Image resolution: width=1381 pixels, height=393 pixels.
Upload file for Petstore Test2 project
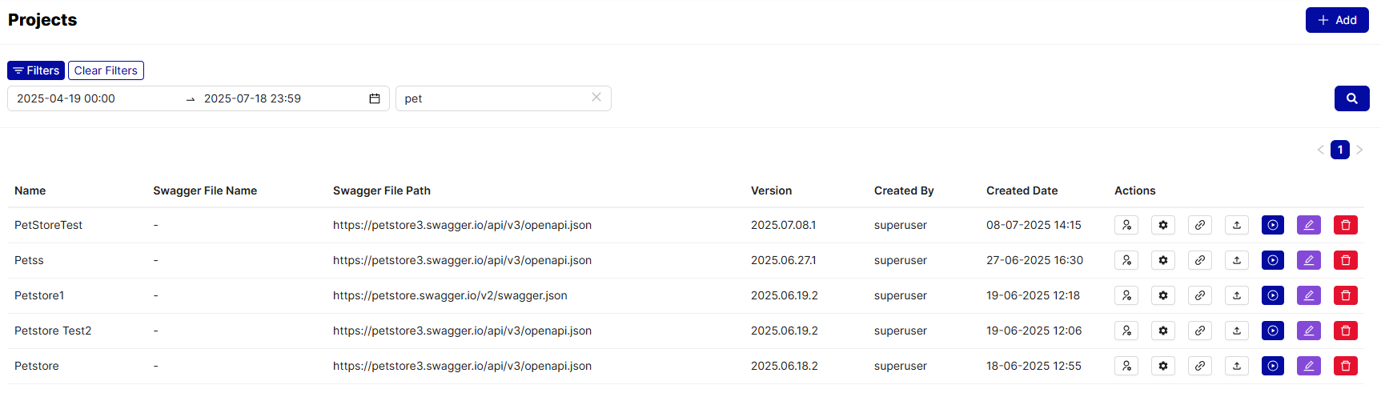pos(1236,331)
